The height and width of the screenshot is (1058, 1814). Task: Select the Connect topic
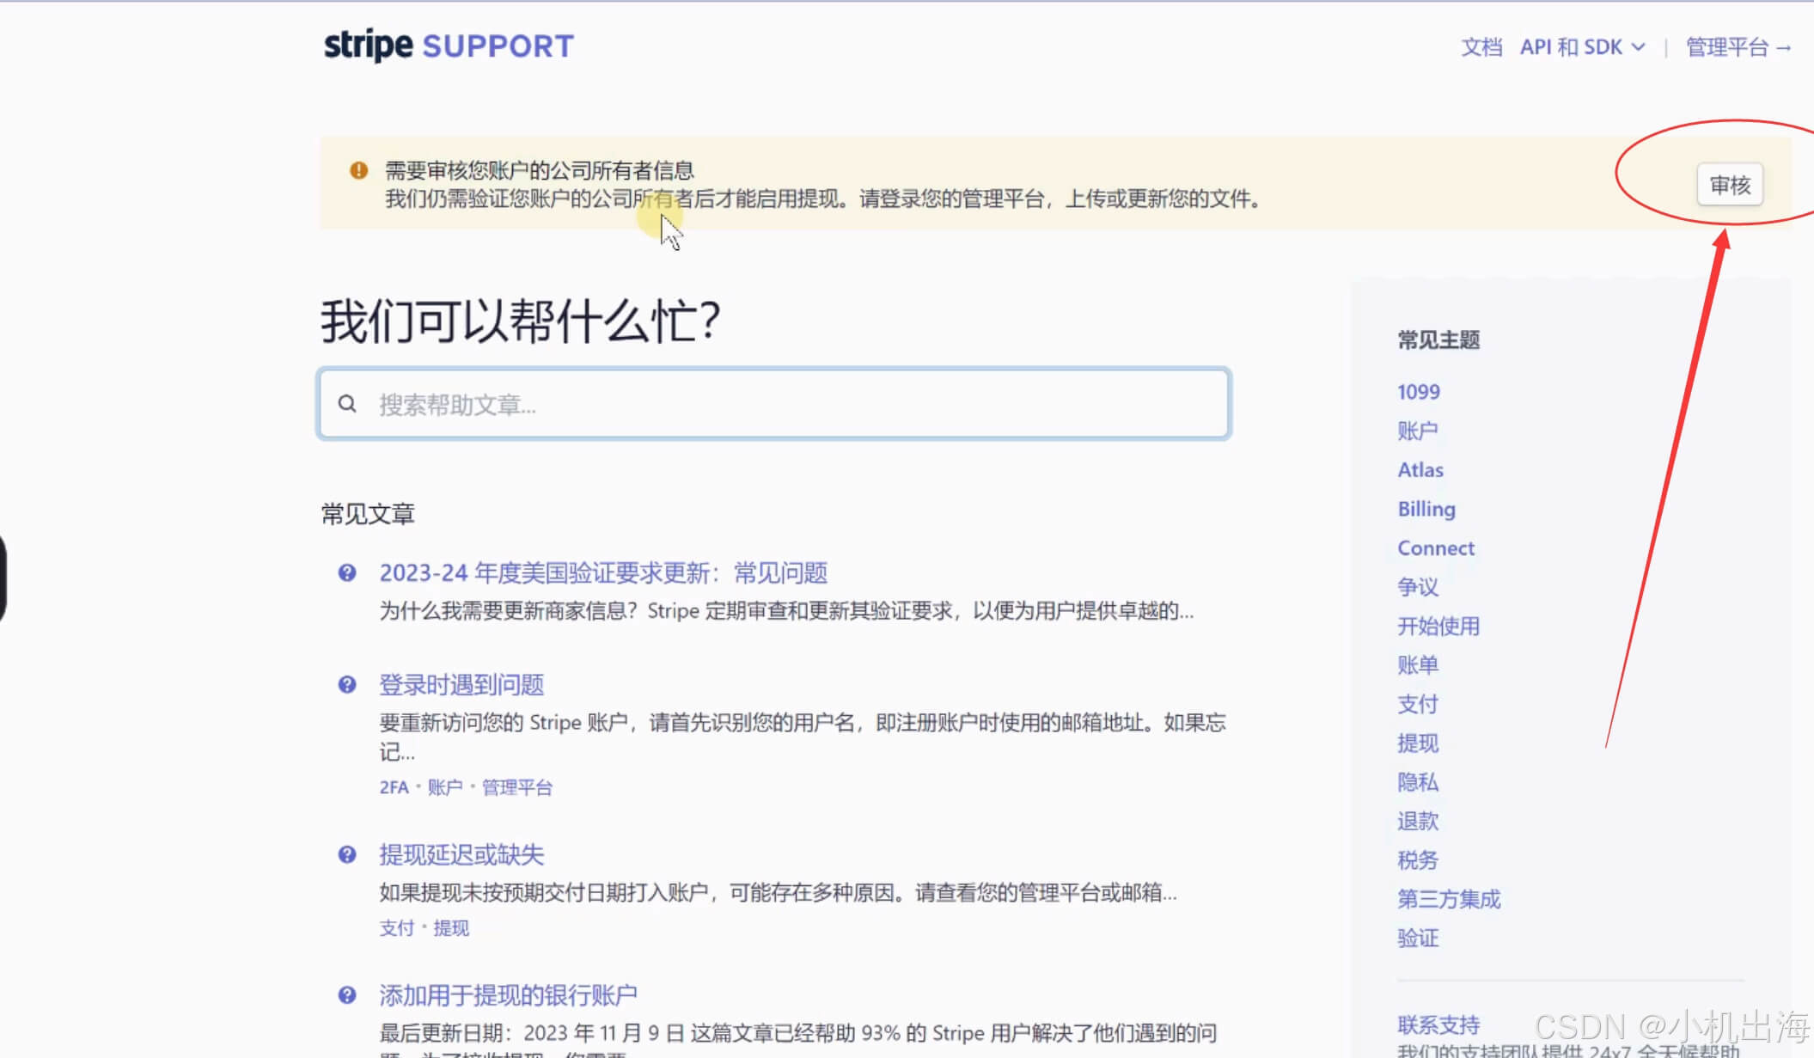coord(1435,548)
